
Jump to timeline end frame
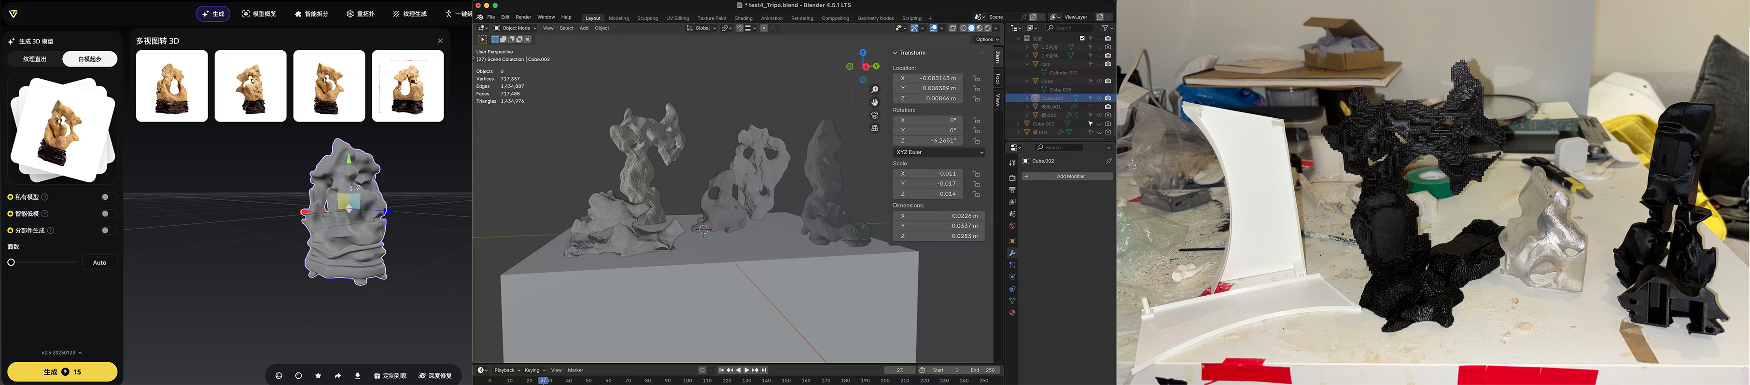764,370
